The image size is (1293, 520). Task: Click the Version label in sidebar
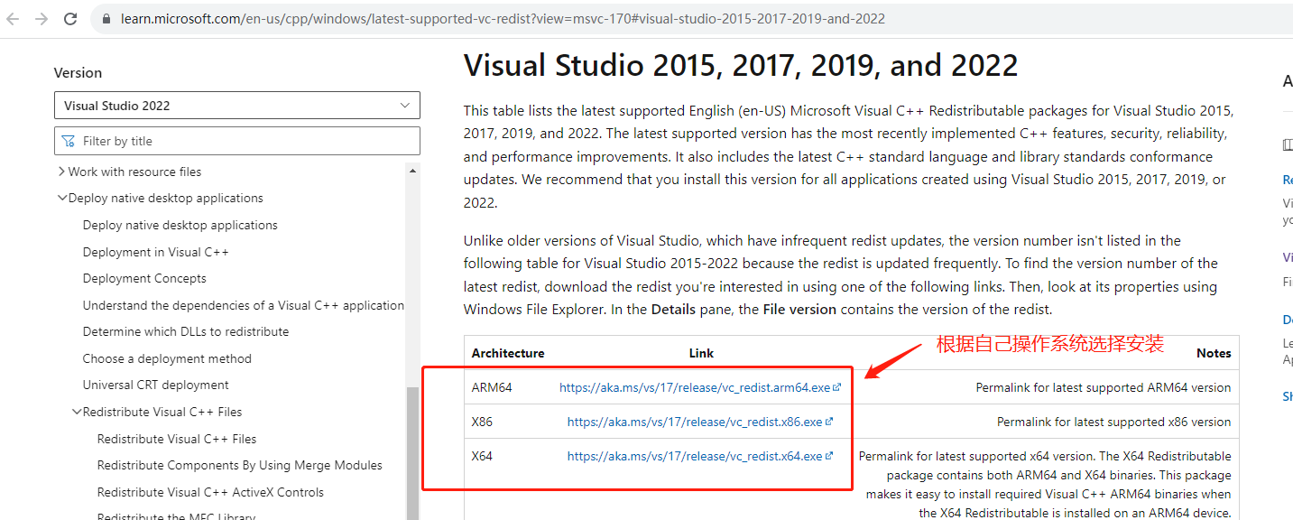pos(78,73)
